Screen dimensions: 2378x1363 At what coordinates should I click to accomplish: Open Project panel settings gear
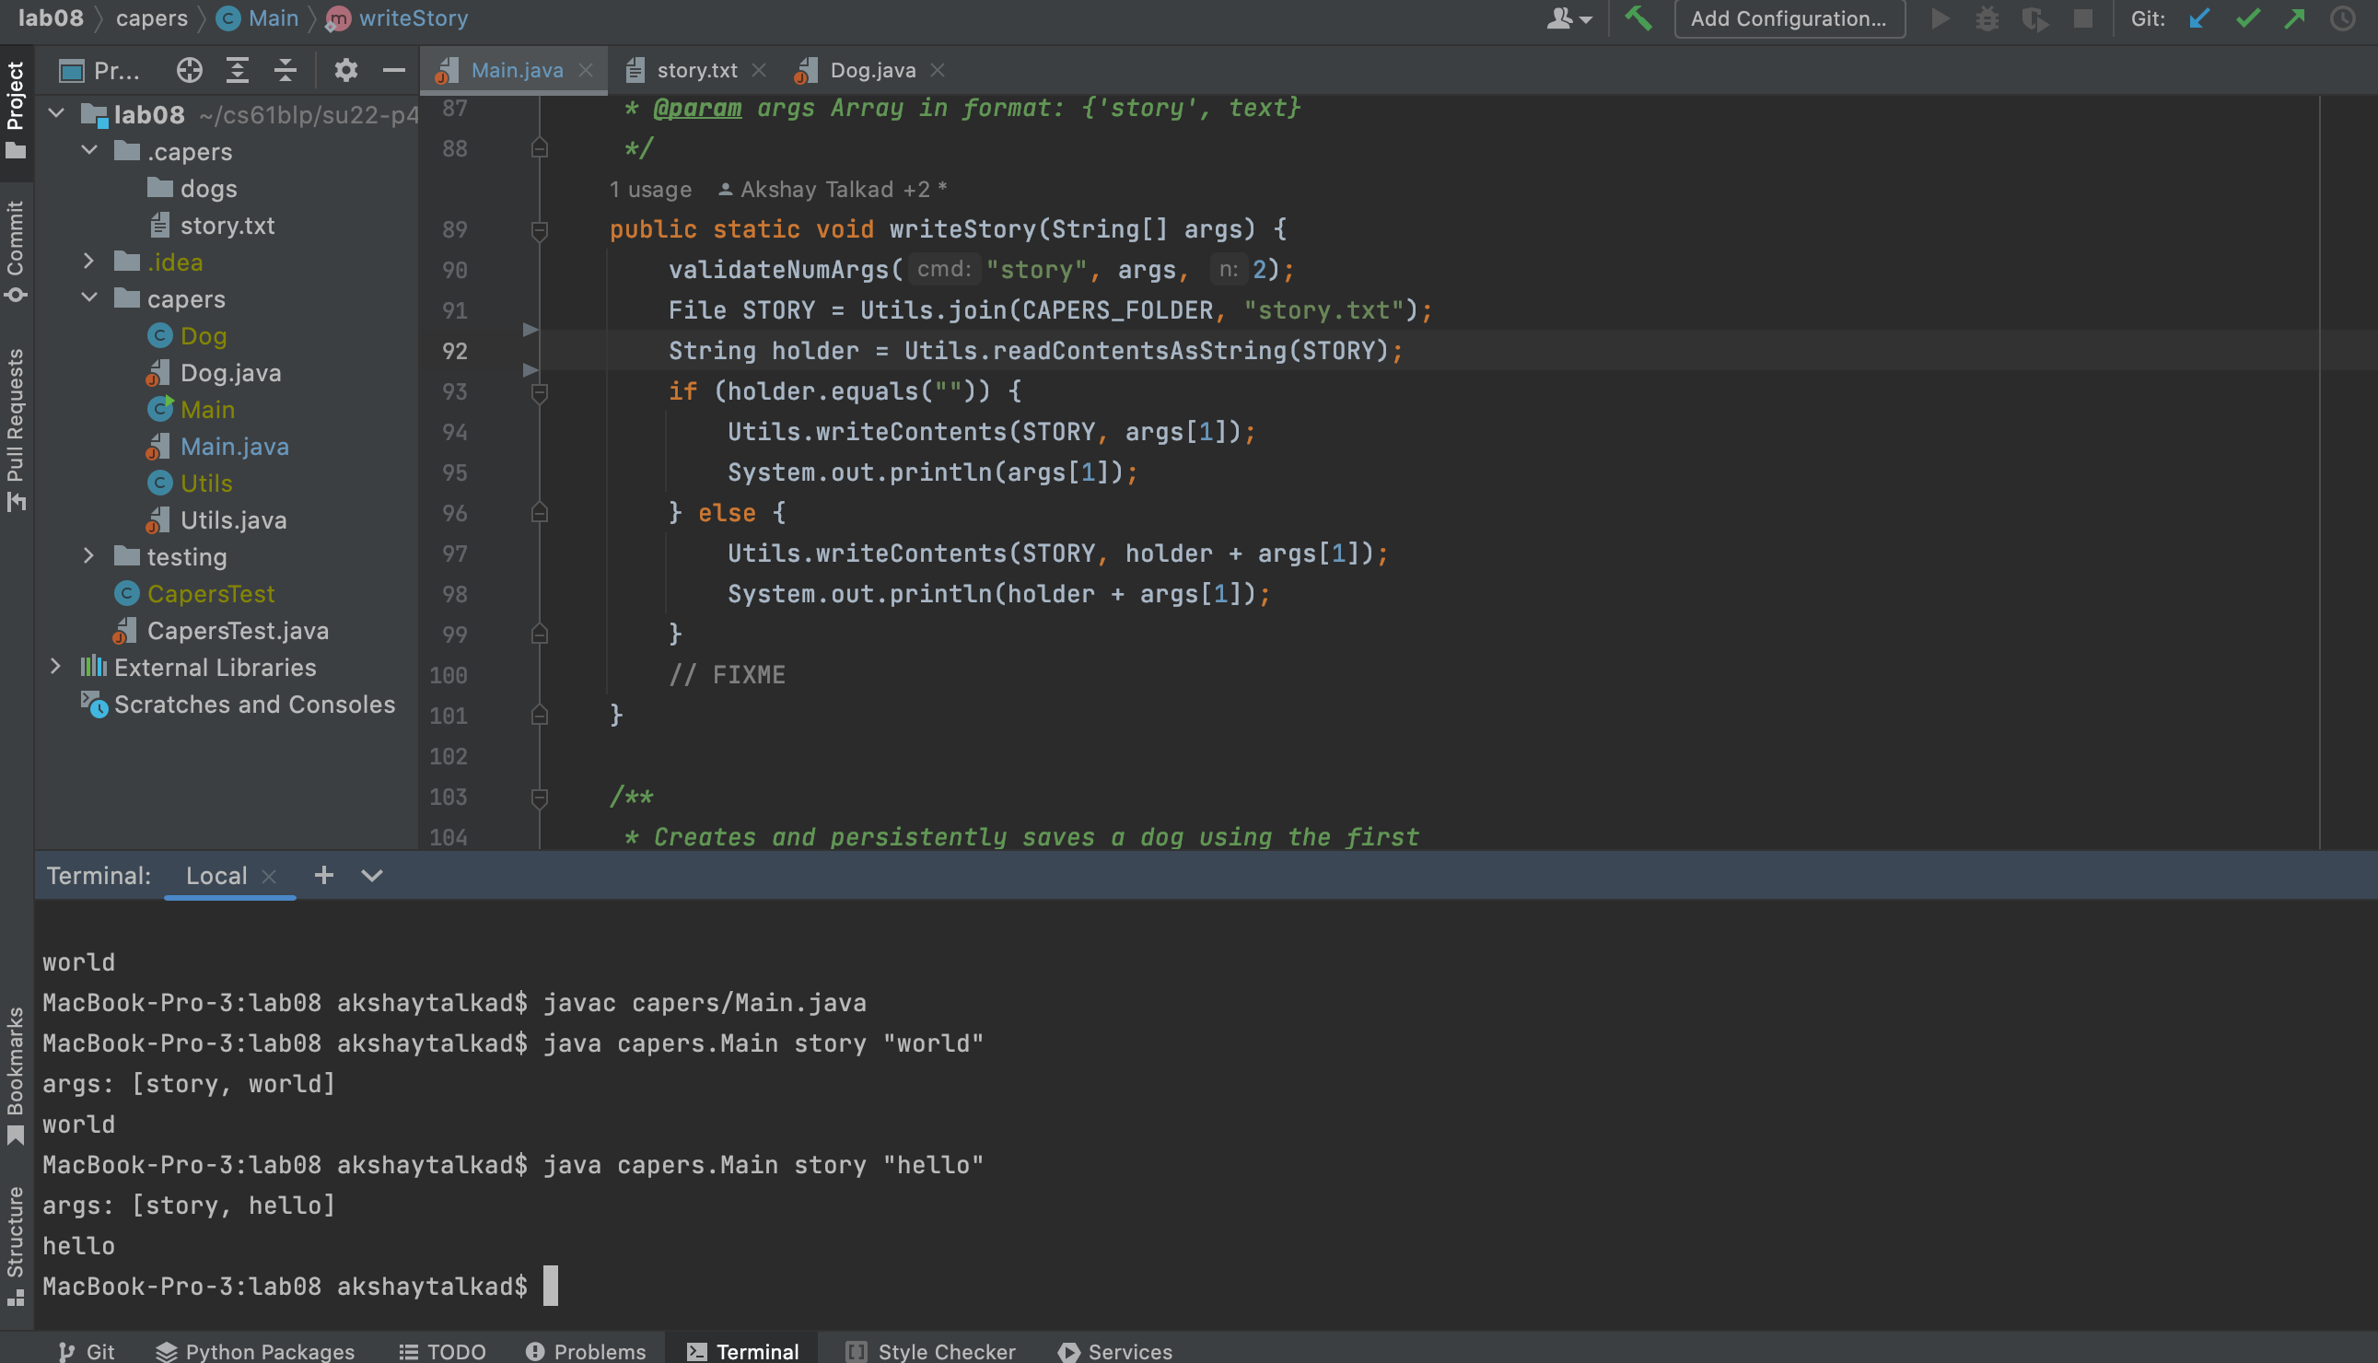(345, 70)
